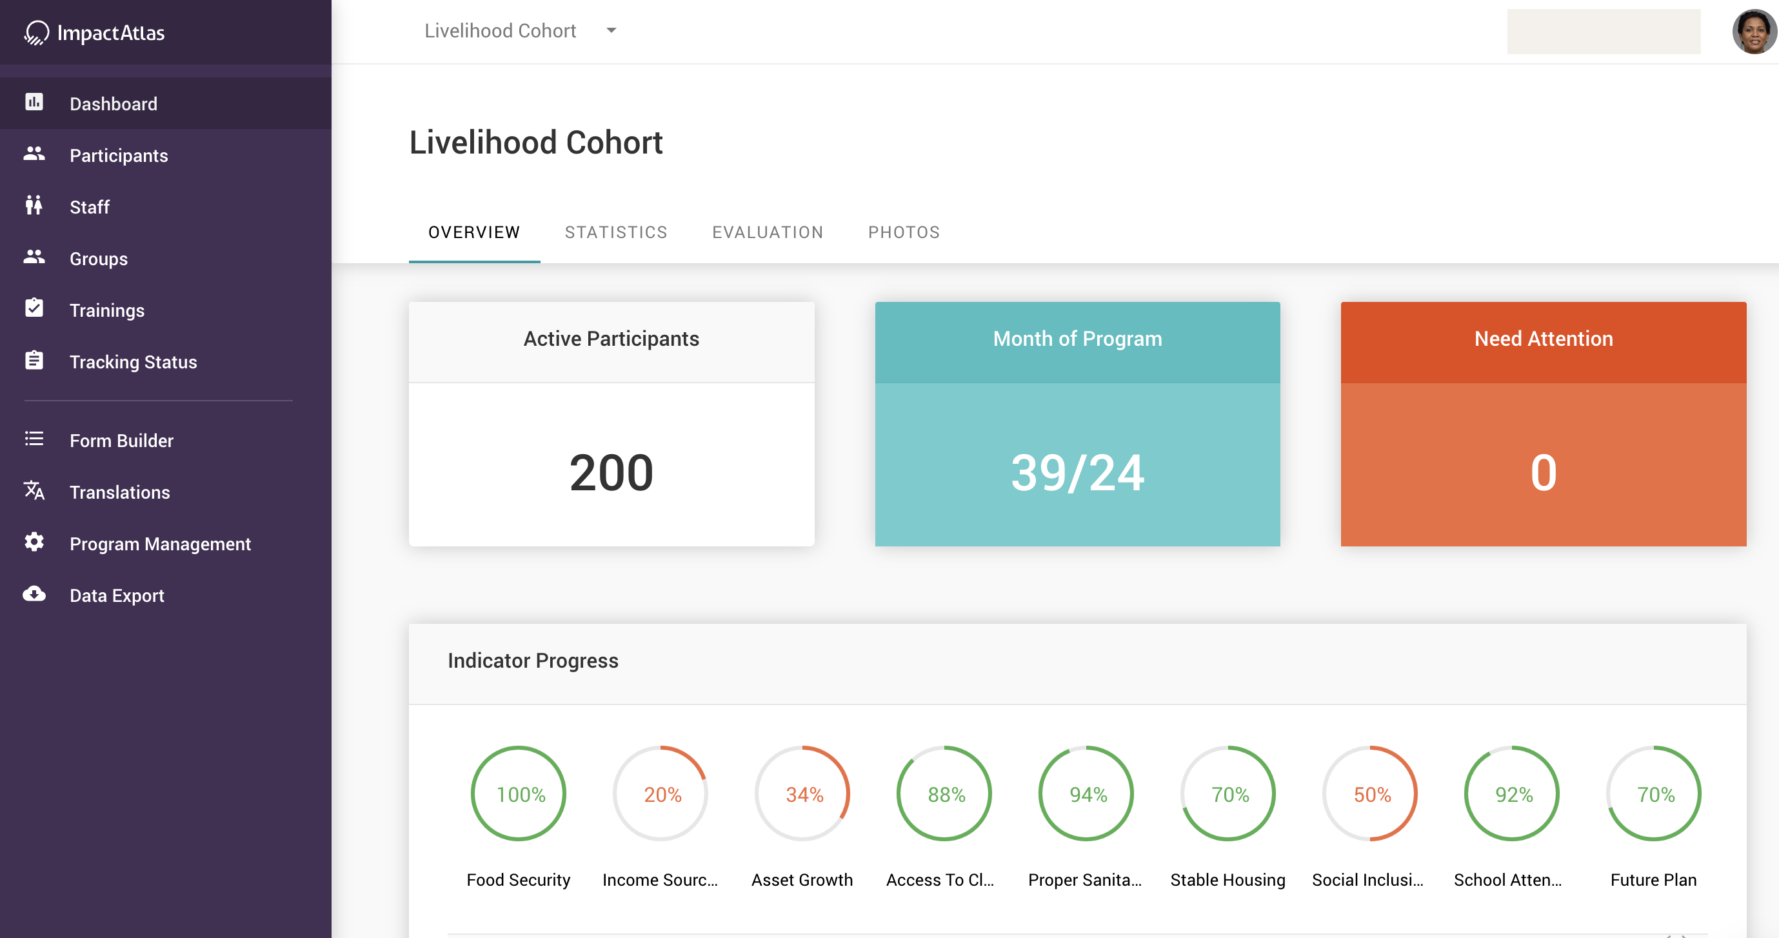The width and height of the screenshot is (1779, 938).
Task: Open the Active Participants card
Action: tap(611, 423)
